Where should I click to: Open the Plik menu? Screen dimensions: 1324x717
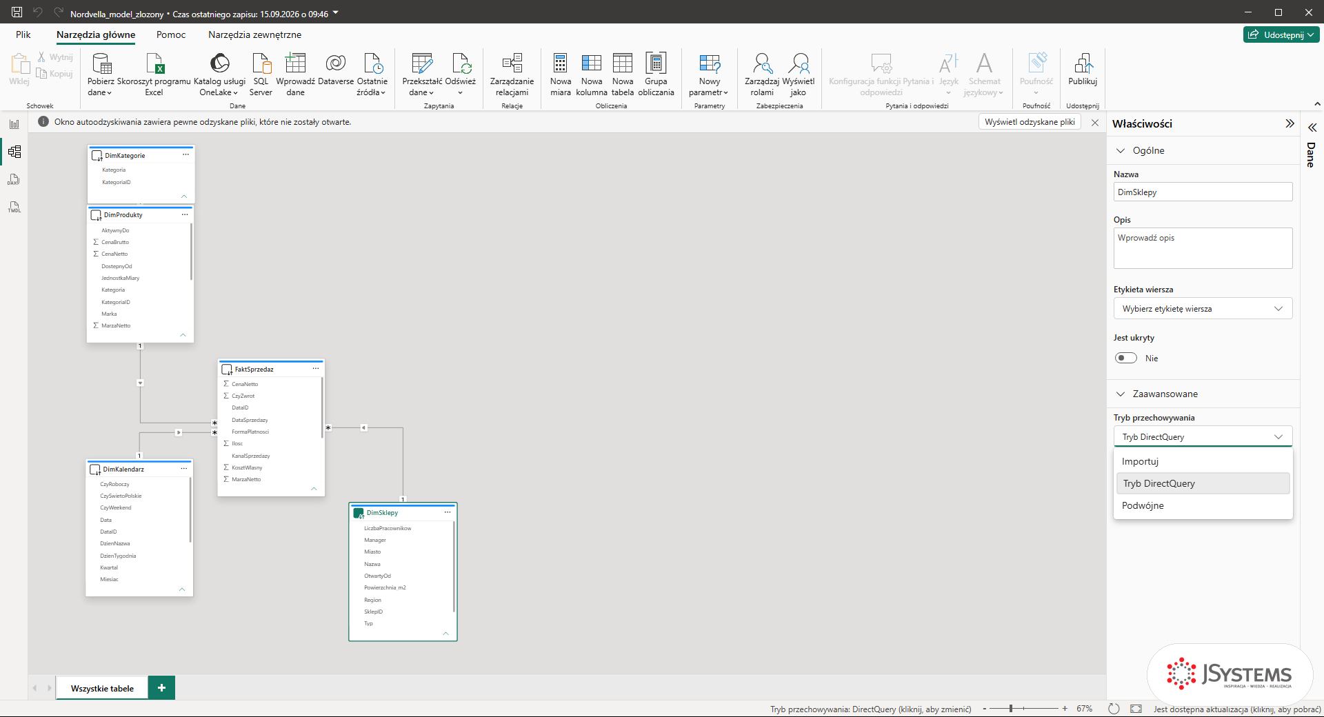[23, 34]
